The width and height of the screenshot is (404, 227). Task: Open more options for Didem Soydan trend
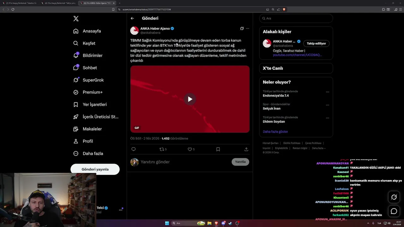pyautogui.click(x=327, y=118)
